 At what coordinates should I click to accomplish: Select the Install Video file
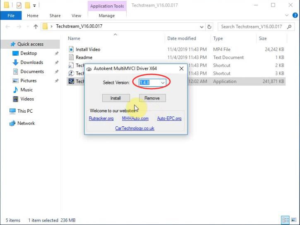click(x=88, y=50)
